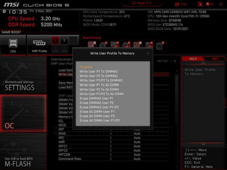
Task: Choose Write User P2 To All DIMM
Action: (99, 90)
